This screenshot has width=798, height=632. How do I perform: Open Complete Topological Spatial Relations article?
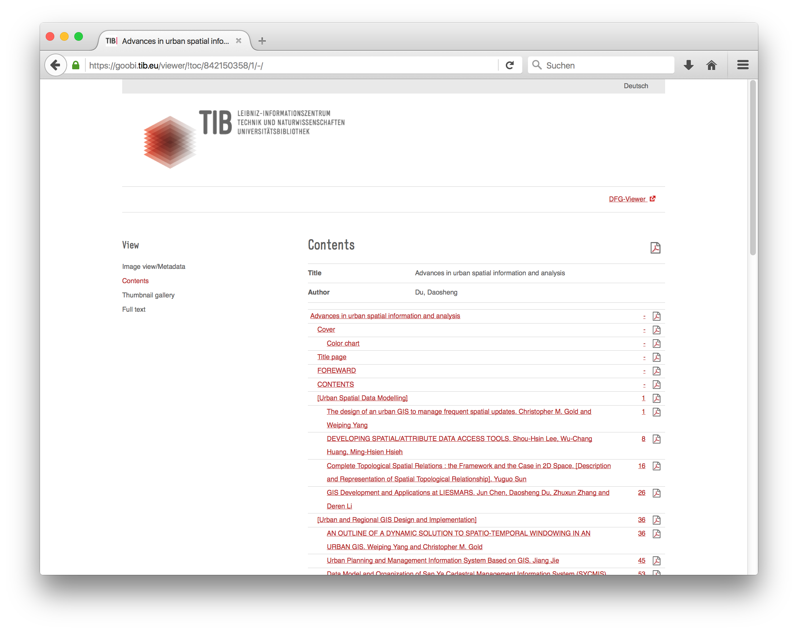tap(469, 472)
